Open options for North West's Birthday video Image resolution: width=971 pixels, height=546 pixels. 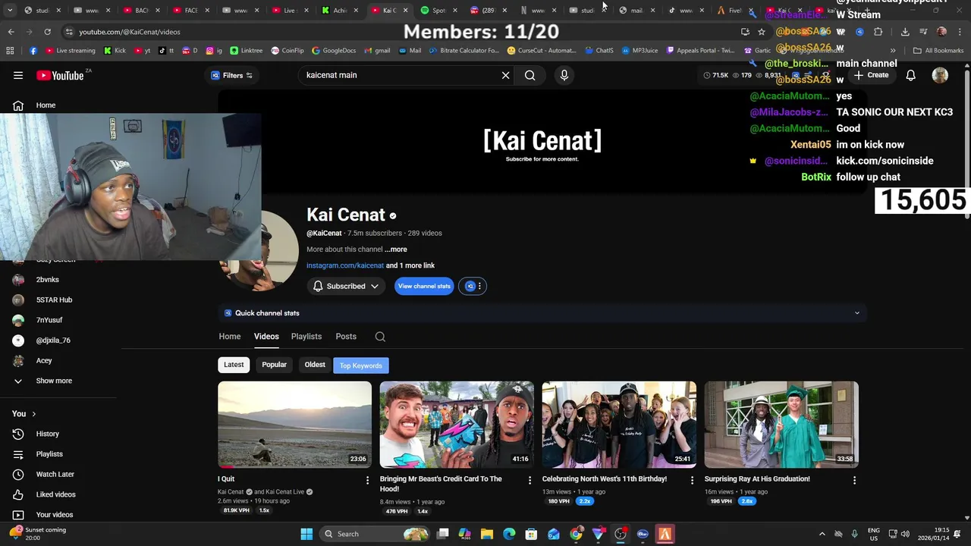click(x=692, y=480)
